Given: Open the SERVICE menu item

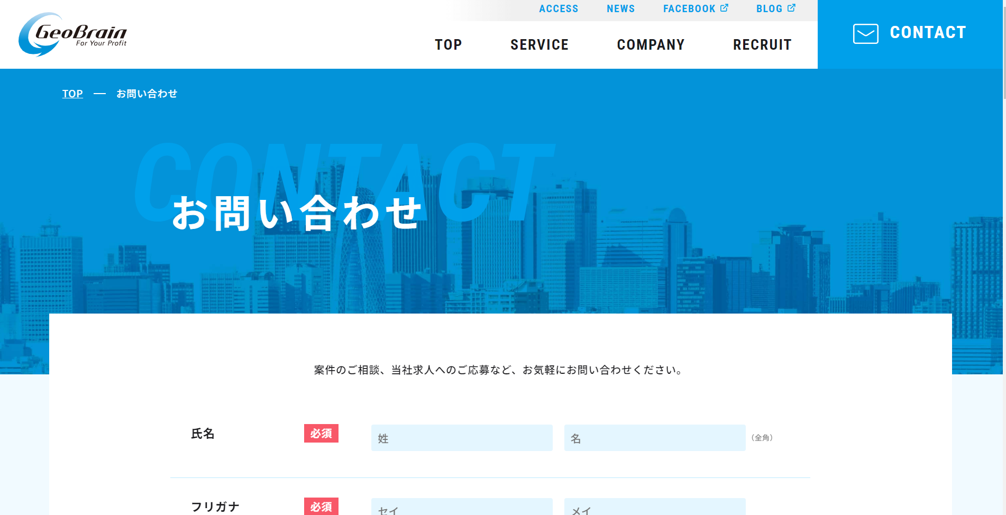Looking at the screenshot, I should pos(539,45).
